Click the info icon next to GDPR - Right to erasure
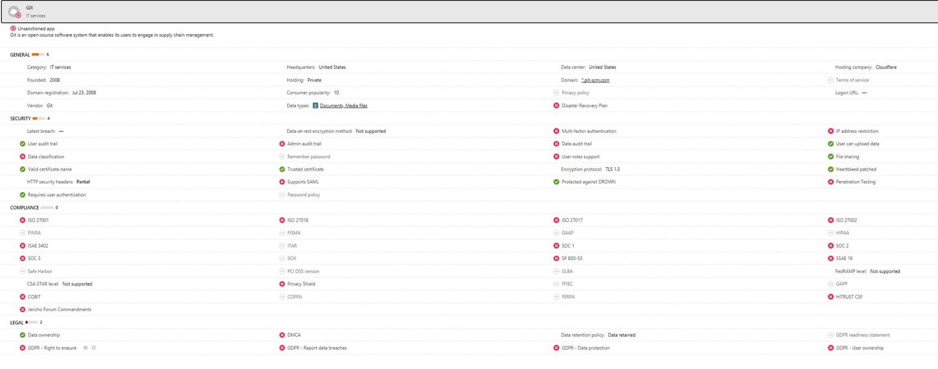 pos(85,348)
